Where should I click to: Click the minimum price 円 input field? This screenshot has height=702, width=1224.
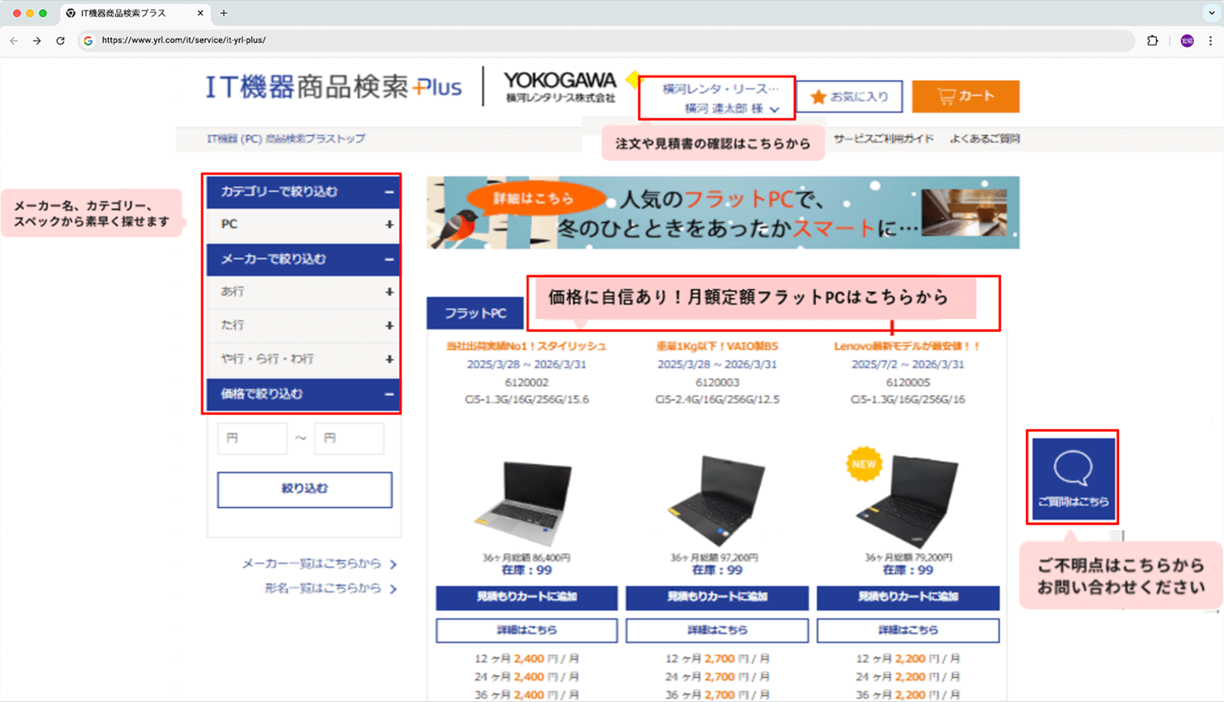252,438
